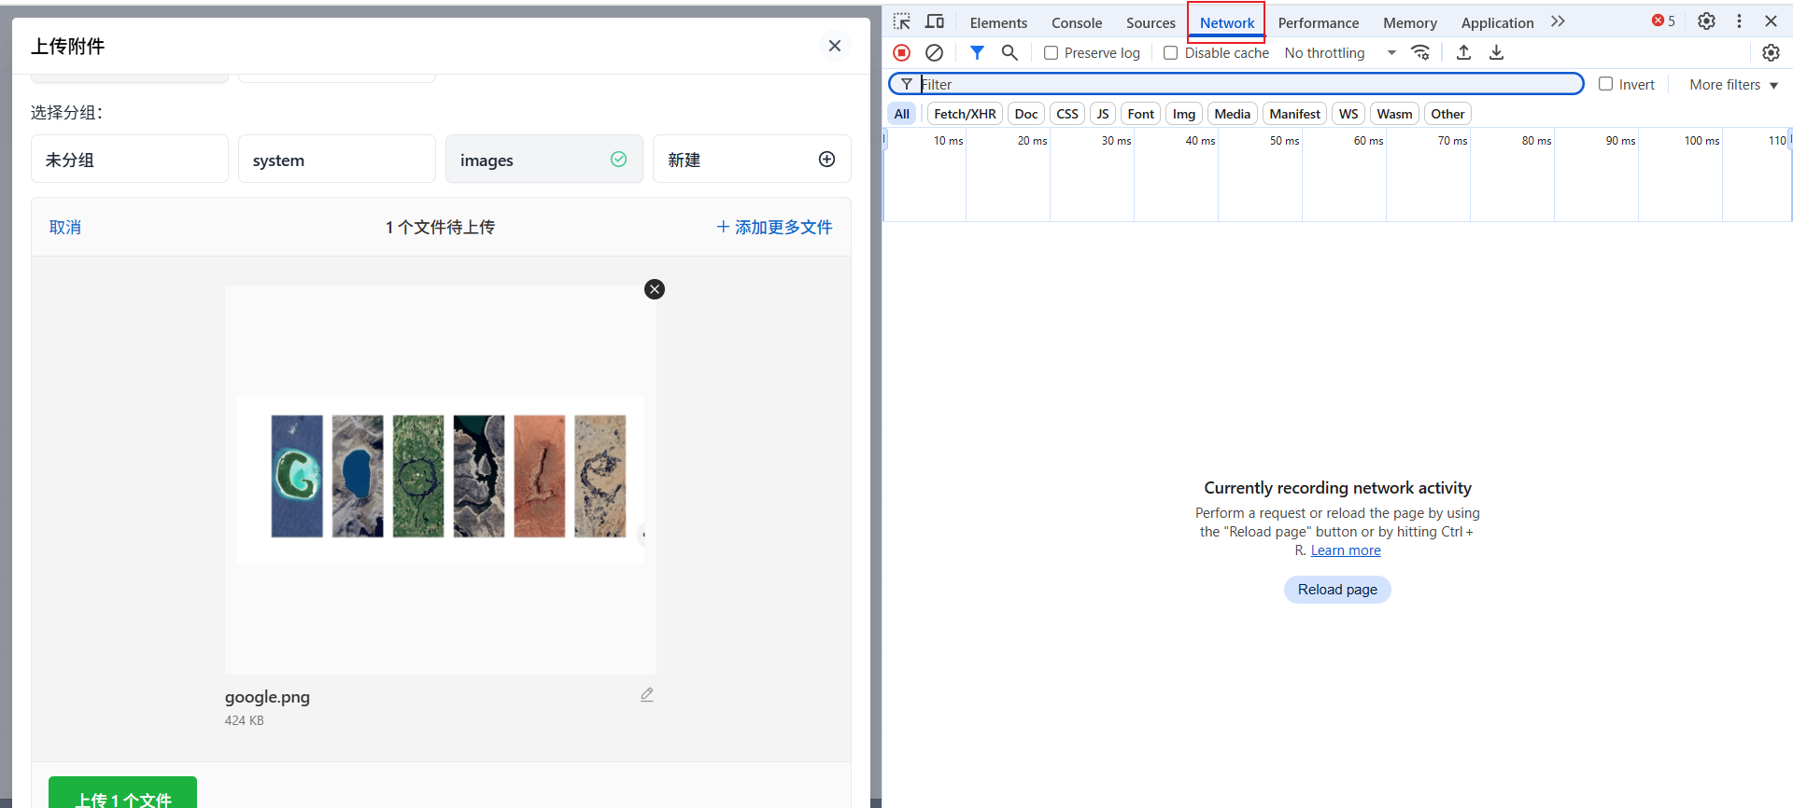Open DevTools settings gear
Viewport: 1793px width, 808px height.
pyautogui.click(x=1706, y=21)
